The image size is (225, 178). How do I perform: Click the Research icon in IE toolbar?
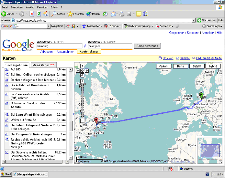click(145, 14)
